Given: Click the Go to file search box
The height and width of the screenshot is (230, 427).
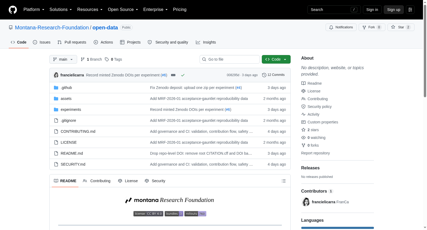Looking at the screenshot, I should coord(230,59).
